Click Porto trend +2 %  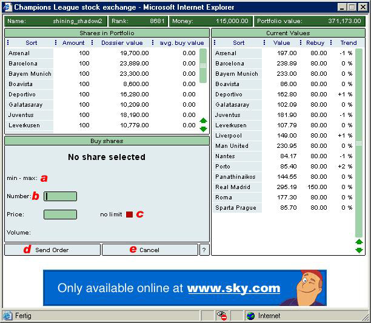tap(345, 167)
